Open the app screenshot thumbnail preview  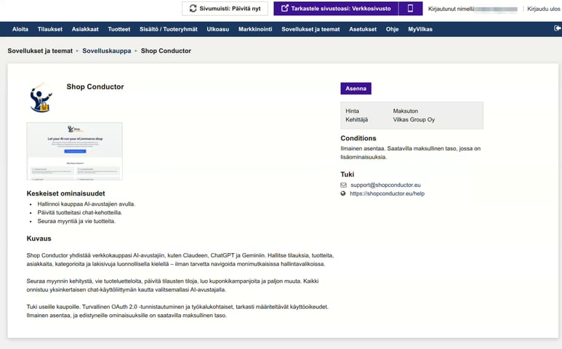click(x=75, y=151)
